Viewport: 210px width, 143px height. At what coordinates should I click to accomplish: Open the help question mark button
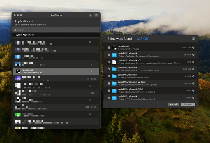[193, 39]
